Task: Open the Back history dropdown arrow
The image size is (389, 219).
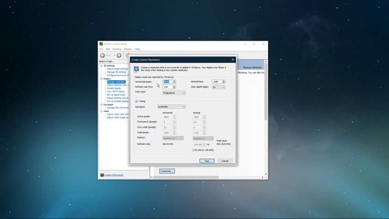Action: pos(114,55)
